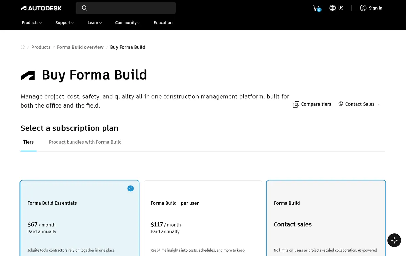This screenshot has height=256, width=410.
Task: Select the Forma Build contact sales plan
Action: [x=326, y=218]
